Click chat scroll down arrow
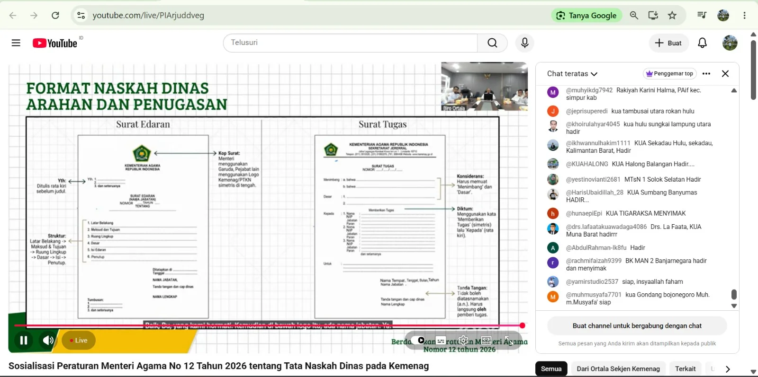Viewport: 758px width, 377px height. pyautogui.click(x=734, y=306)
